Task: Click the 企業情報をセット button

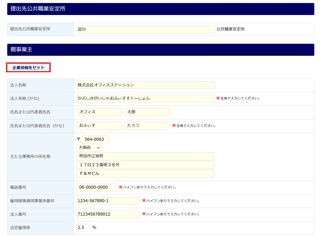Action: [x=28, y=68]
